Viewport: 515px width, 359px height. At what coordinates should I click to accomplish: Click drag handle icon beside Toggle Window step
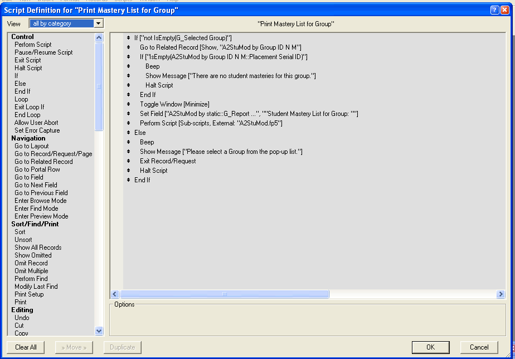click(x=128, y=104)
